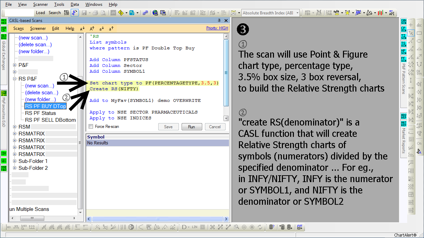The image size is (424, 238).
Task: Click the SEC sector icon
Action: [4, 161]
